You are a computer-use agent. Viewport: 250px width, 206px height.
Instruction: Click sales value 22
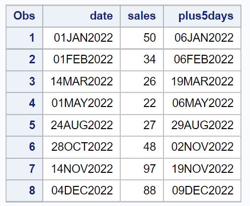(142, 104)
